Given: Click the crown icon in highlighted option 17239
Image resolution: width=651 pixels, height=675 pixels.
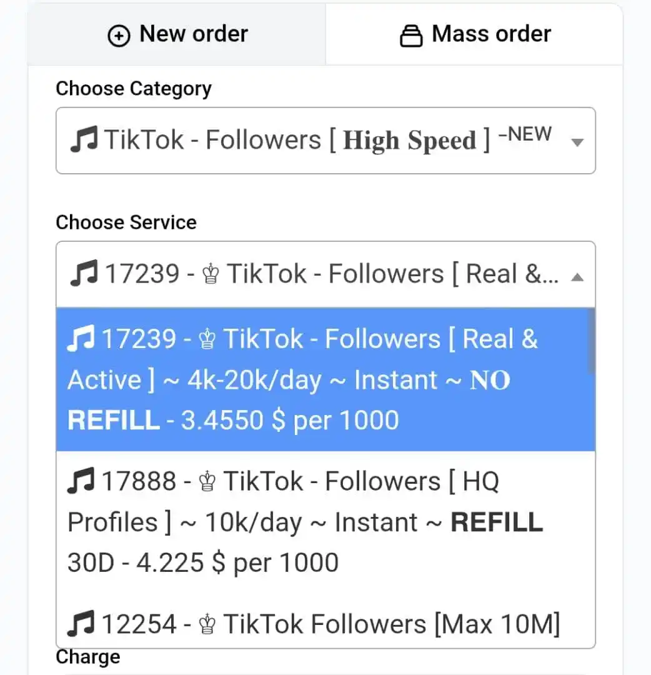Looking at the screenshot, I should (207, 339).
